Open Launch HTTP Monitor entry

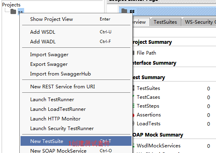click(x=76, y=119)
